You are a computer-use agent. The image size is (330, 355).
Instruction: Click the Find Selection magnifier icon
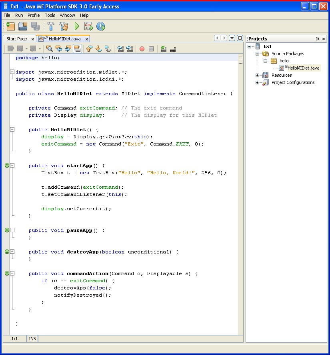click(50, 49)
